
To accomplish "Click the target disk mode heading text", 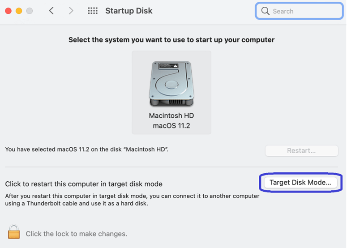I will [x=84, y=184].
